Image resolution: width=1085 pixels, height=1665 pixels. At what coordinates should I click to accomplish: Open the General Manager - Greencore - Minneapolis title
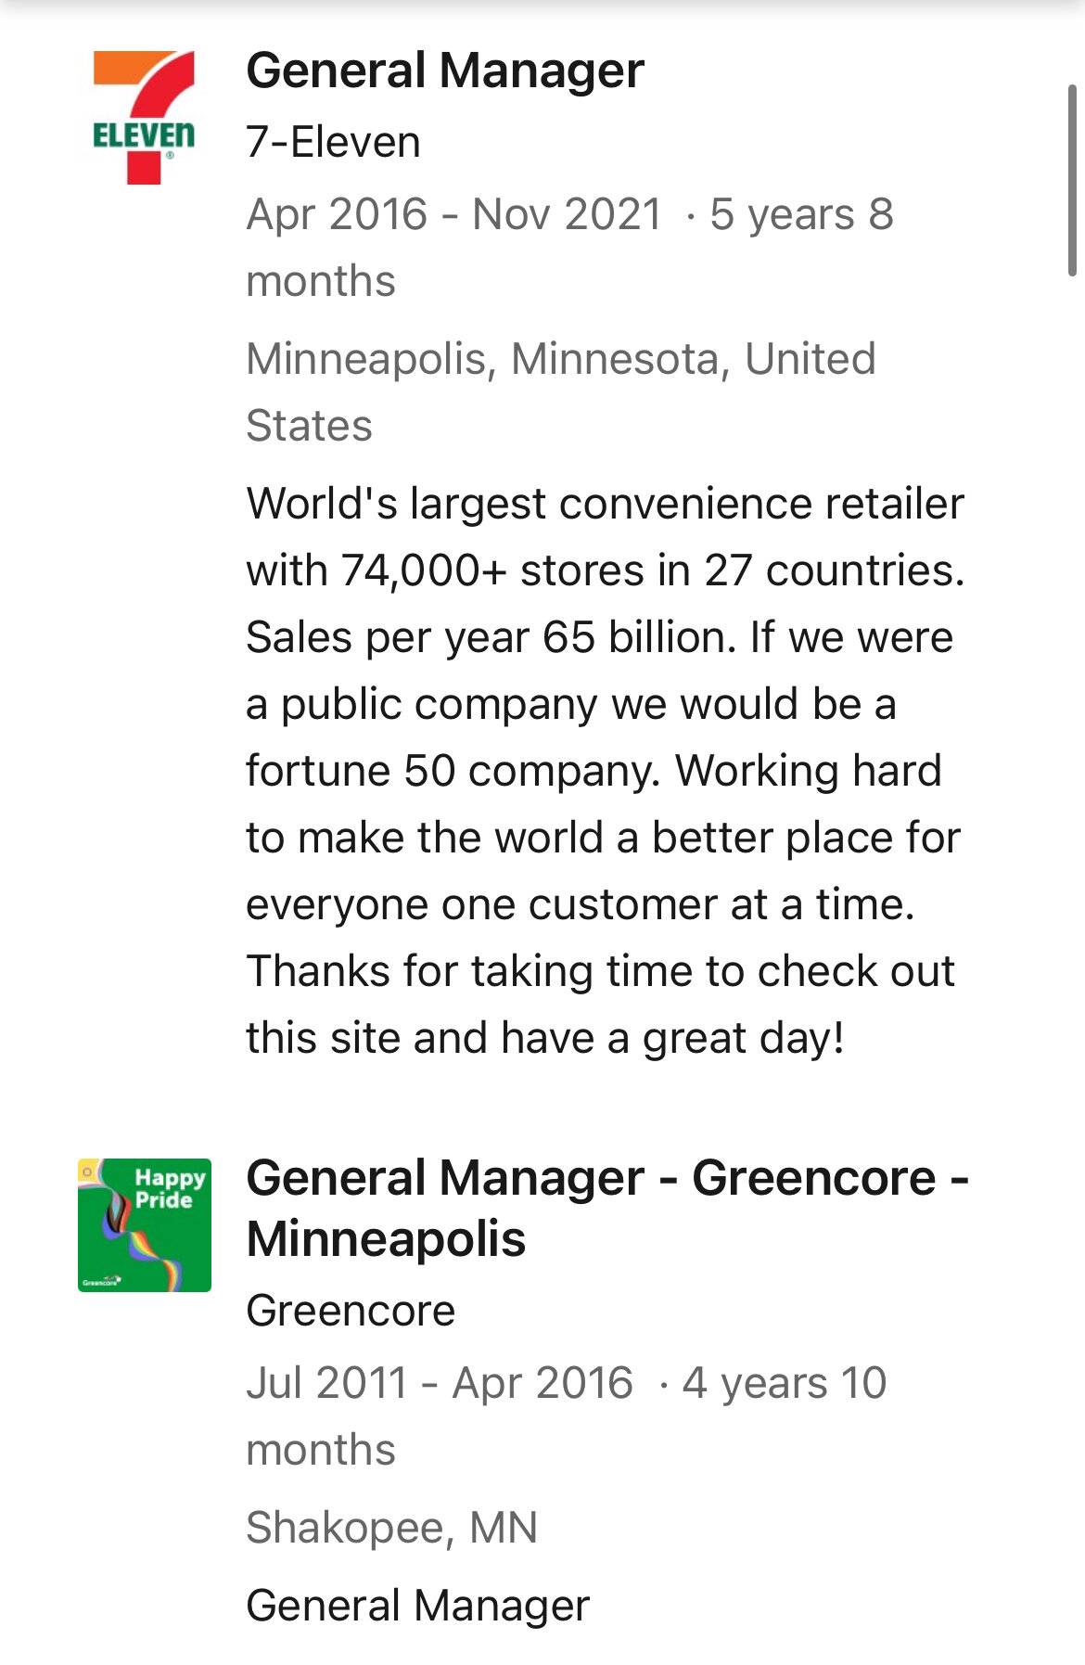[x=607, y=1208]
